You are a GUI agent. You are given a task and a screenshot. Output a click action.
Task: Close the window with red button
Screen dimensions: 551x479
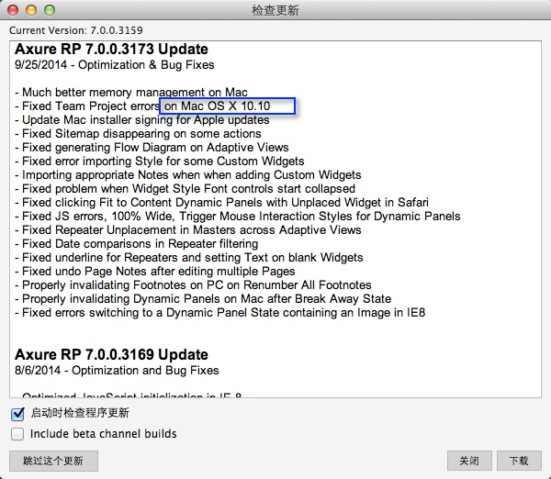13,10
